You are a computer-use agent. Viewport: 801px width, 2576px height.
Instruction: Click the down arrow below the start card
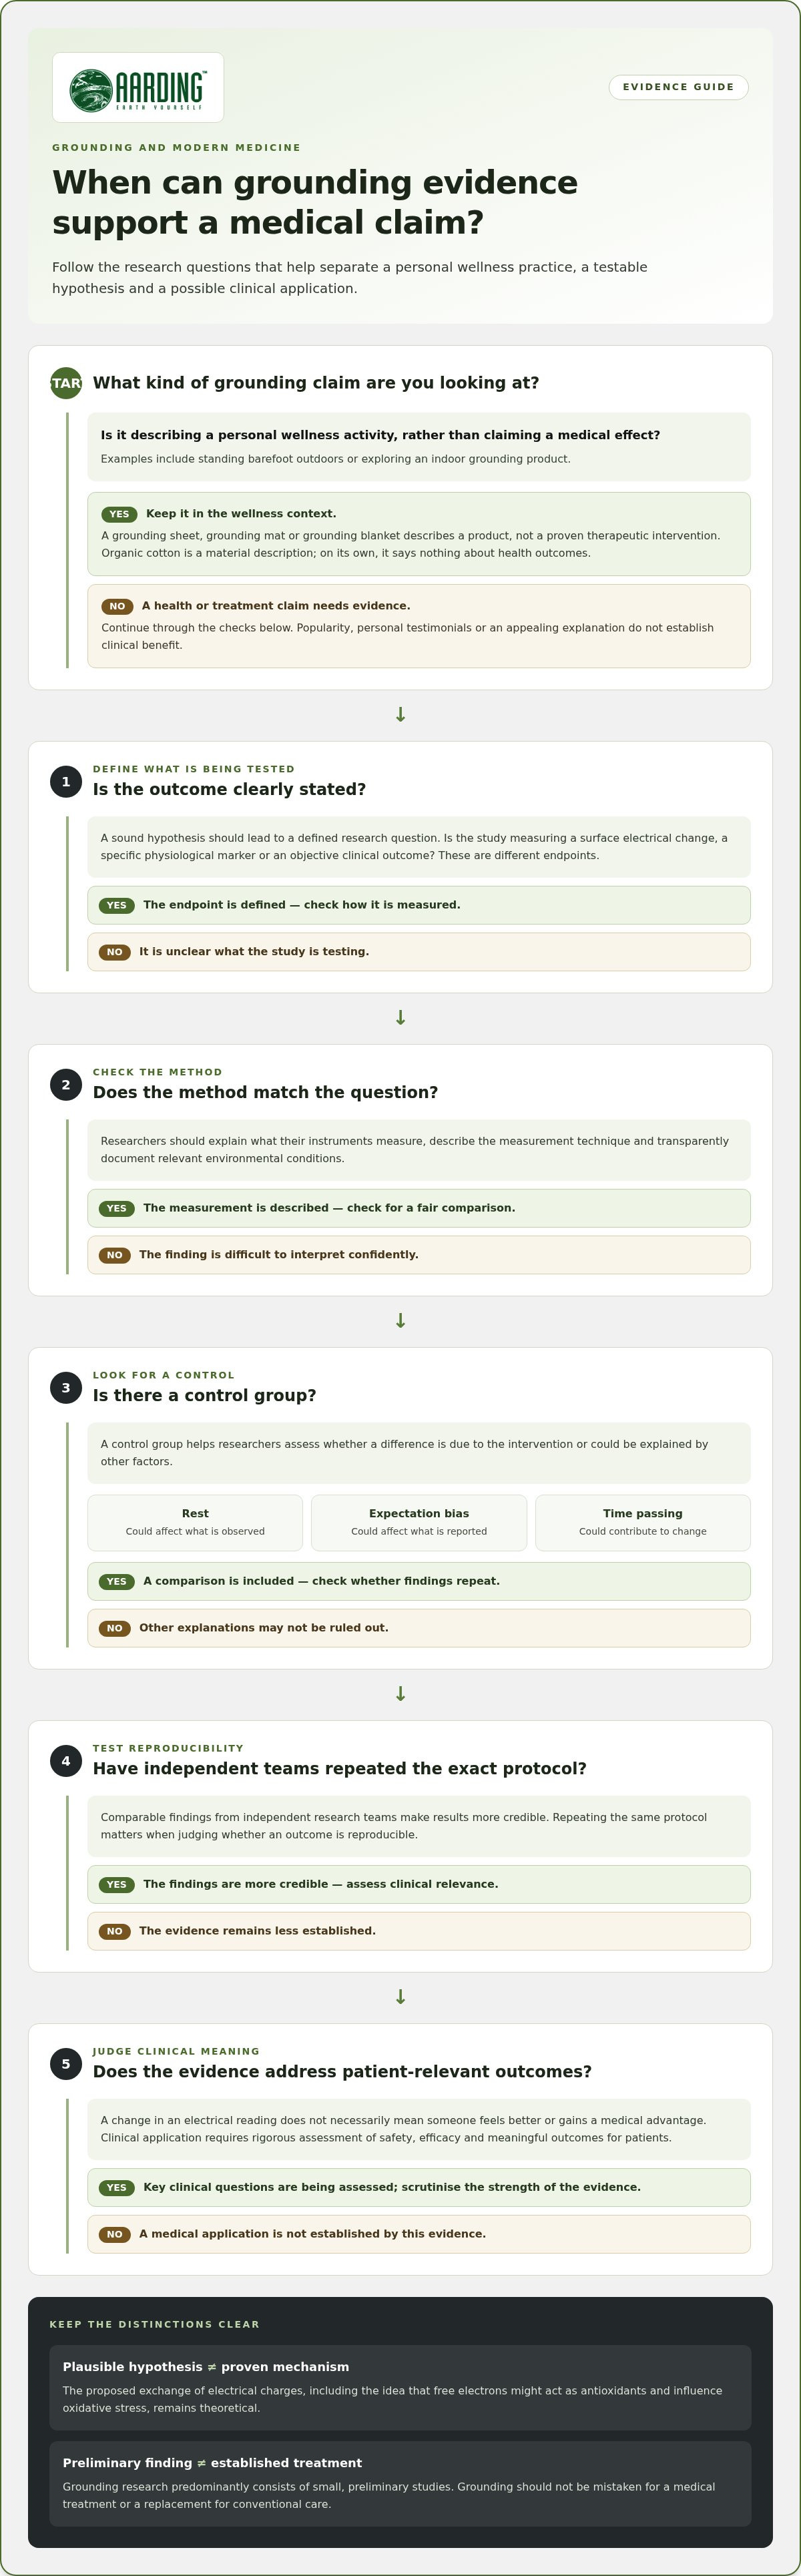[x=400, y=715]
